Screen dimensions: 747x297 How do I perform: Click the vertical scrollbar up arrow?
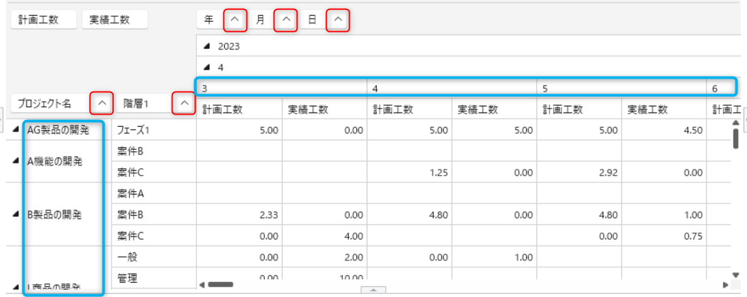pos(735,123)
